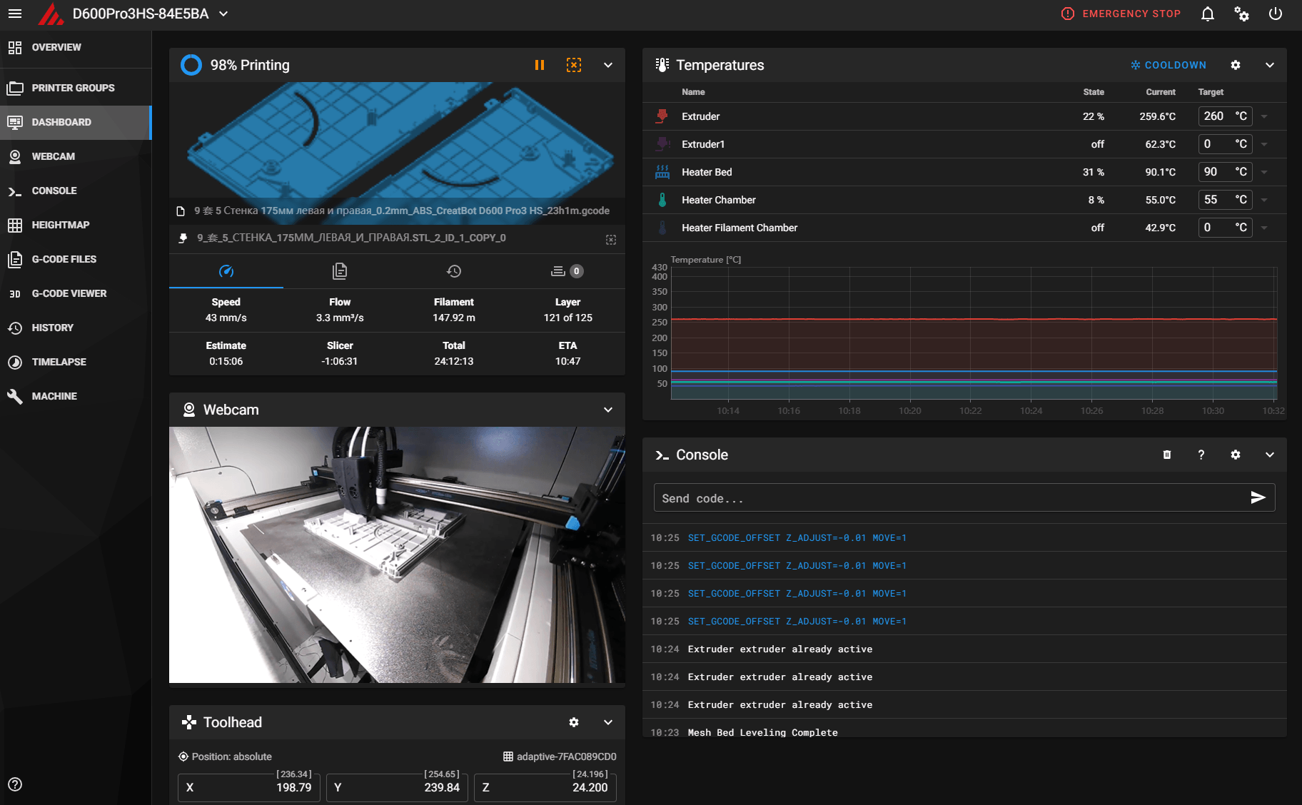Open printer selector dropdown D600Pro3HS-84E5BA
This screenshot has width=1302, height=805.
(150, 14)
